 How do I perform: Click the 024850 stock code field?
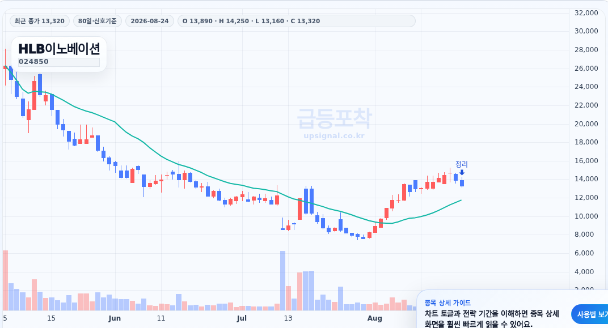tap(59, 62)
